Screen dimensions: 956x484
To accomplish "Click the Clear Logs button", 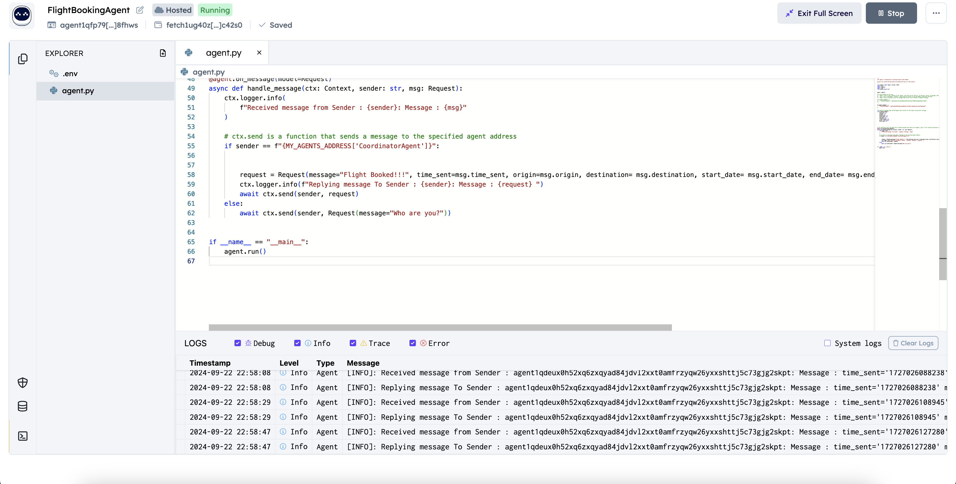I will [x=913, y=343].
